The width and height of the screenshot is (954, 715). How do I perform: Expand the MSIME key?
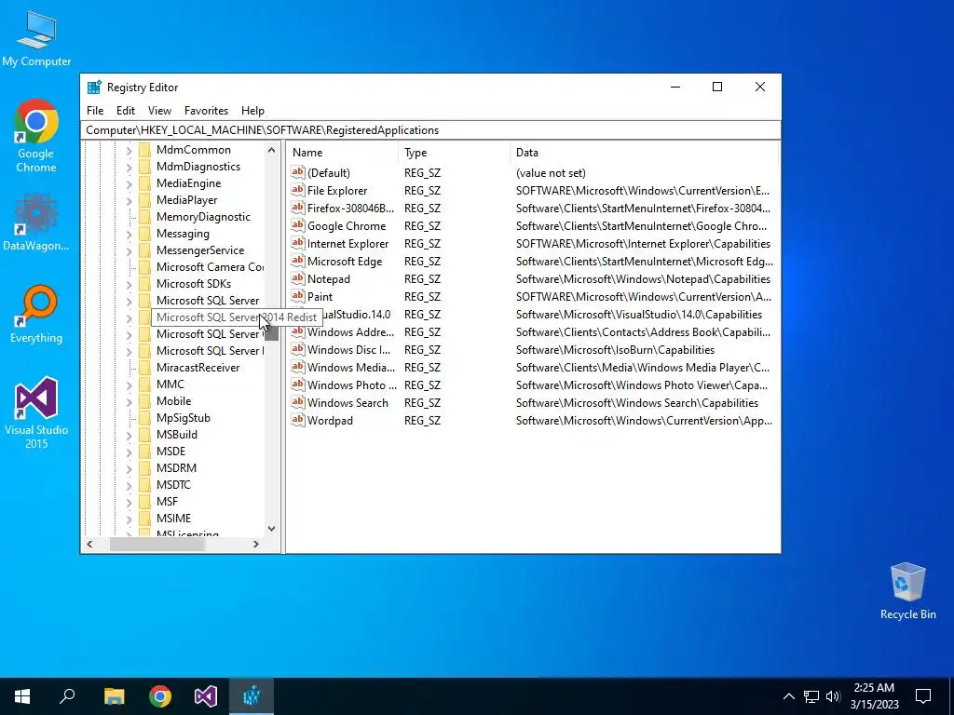(x=129, y=519)
